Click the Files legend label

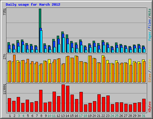click(x=149, y=24)
